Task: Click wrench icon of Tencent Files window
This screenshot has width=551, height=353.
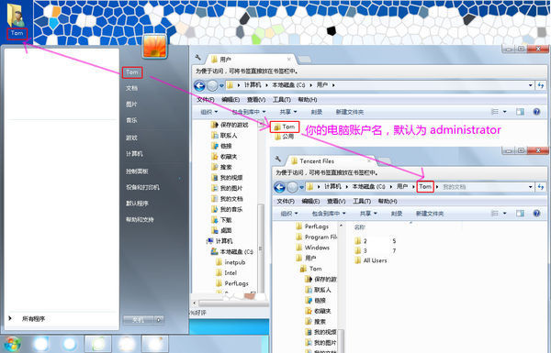Action: click(x=277, y=159)
